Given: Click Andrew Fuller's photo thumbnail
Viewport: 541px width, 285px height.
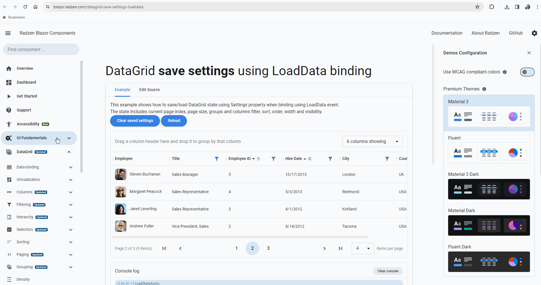Looking at the screenshot, I should coord(121,226).
